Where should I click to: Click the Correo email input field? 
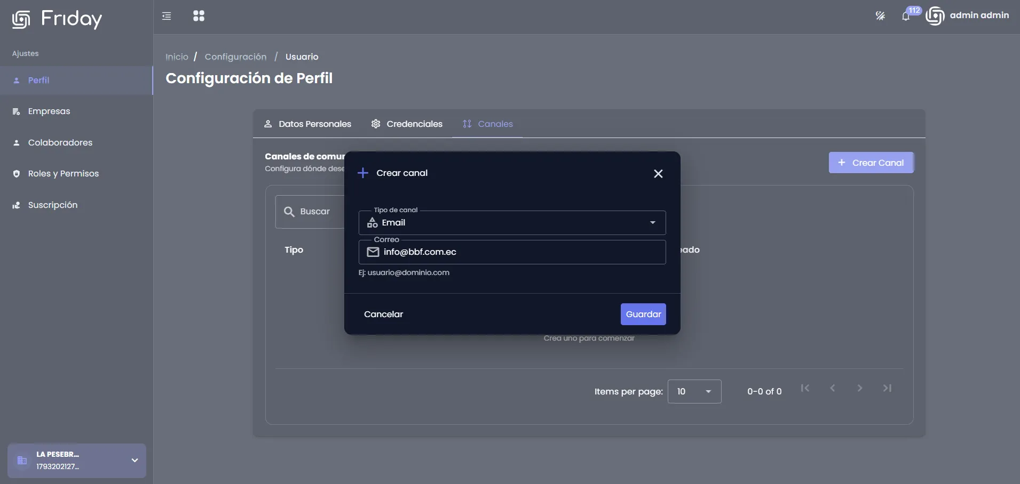(x=512, y=252)
